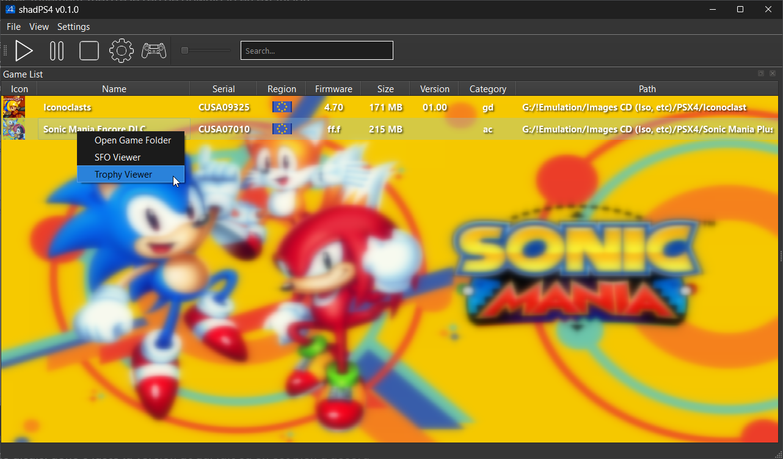Select the Sonic Mania game thumbnail
The width and height of the screenshot is (783, 459).
(x=14, y=129)
